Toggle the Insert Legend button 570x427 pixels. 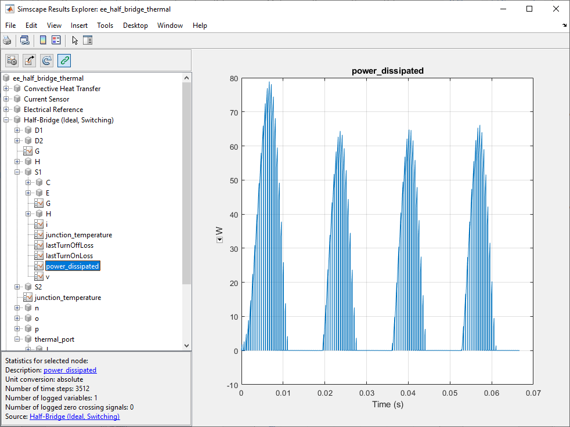click(x=56, y=40)
